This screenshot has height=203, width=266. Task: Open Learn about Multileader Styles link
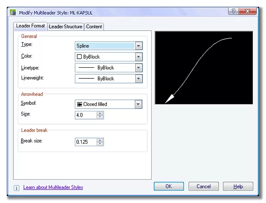coord(53,187)
